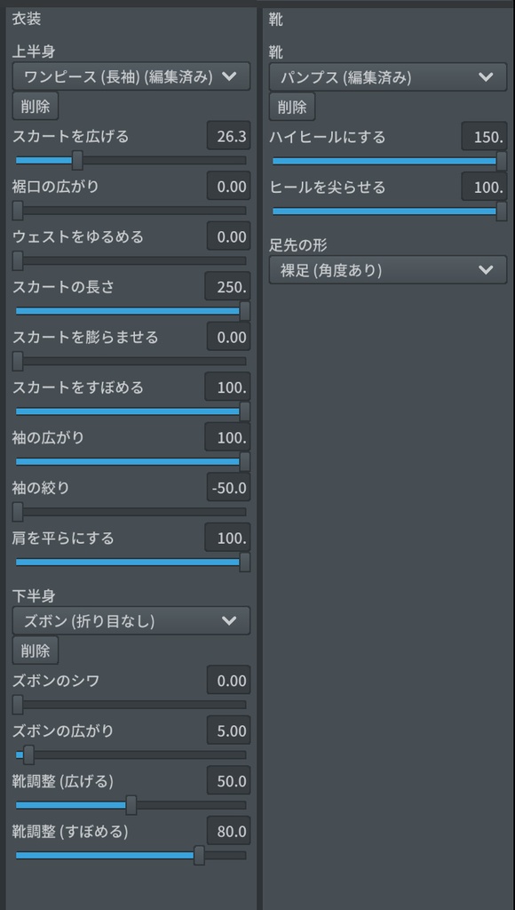Open the 下半身 dropdown showing ズボン (折り目なし)
The image size is (515, 910).
tap(130, 620)
